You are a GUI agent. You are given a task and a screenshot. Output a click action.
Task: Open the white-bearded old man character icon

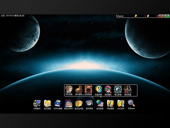(x=68, y=103)
